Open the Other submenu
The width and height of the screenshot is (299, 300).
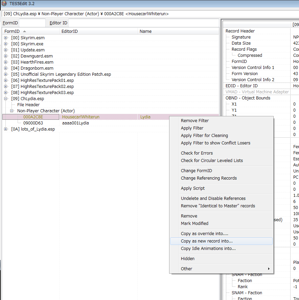tap(221, 269)
